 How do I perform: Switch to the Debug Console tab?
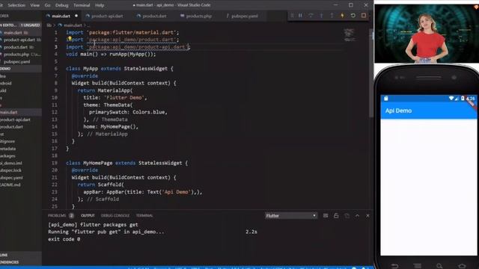click(x=115, y=216)
